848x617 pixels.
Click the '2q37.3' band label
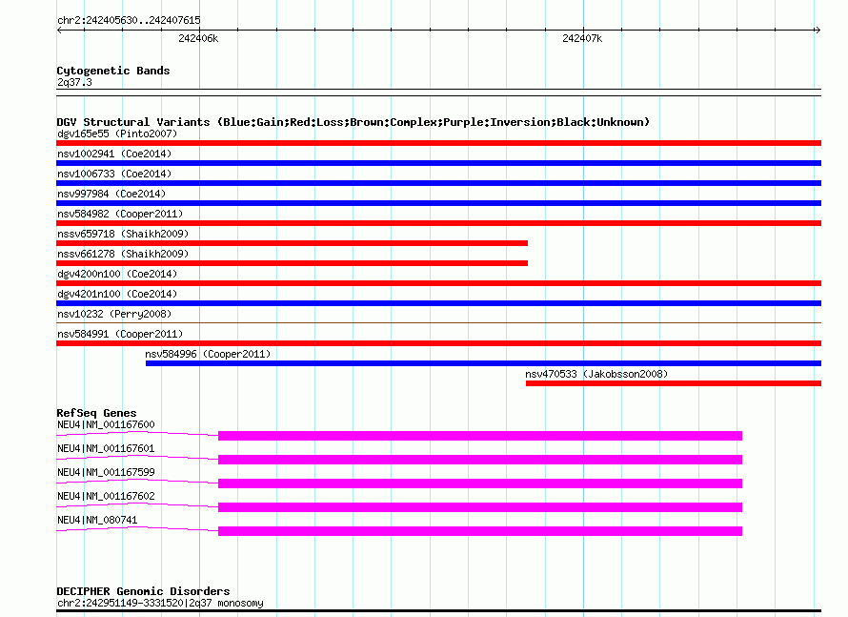point(74,82)
